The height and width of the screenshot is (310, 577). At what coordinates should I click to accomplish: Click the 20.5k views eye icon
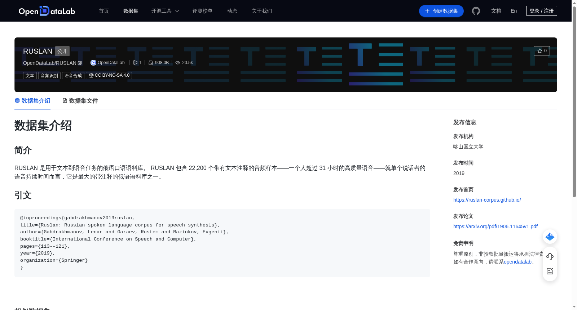click(x=178, y=63)
